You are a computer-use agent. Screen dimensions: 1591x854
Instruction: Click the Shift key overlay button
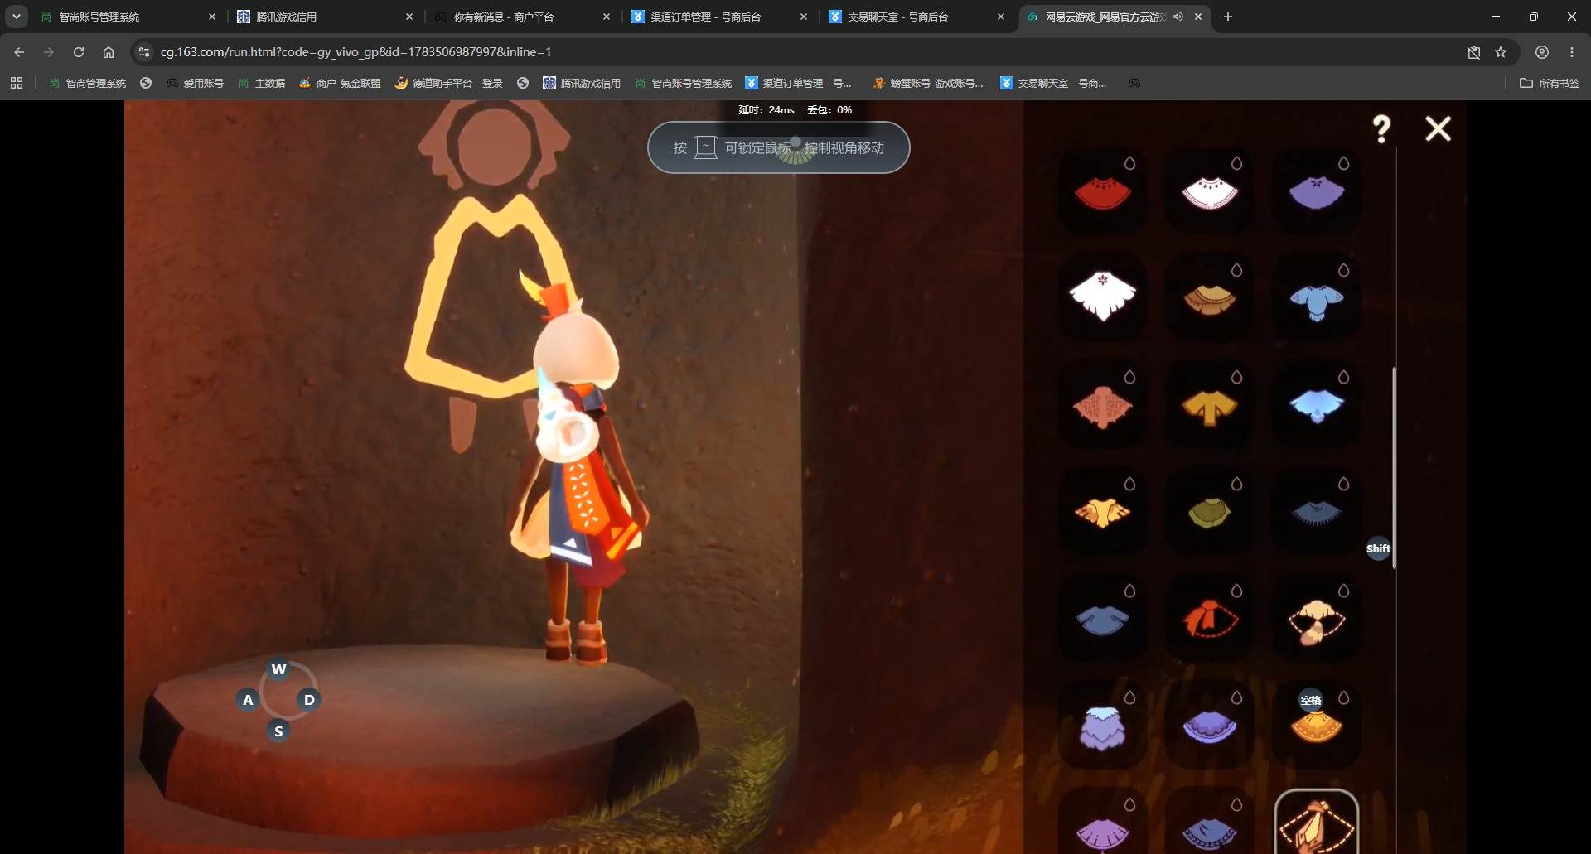[x=1378, y=548]
